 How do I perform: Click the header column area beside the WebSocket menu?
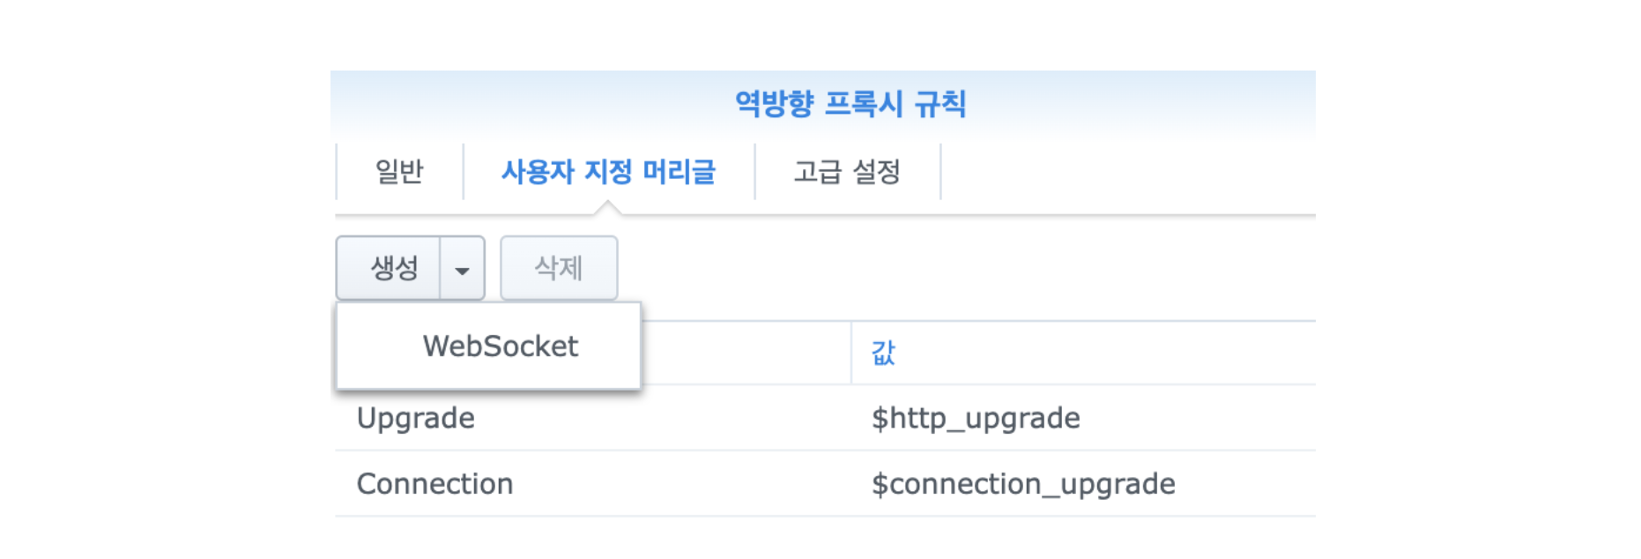[x=745, y=353]
